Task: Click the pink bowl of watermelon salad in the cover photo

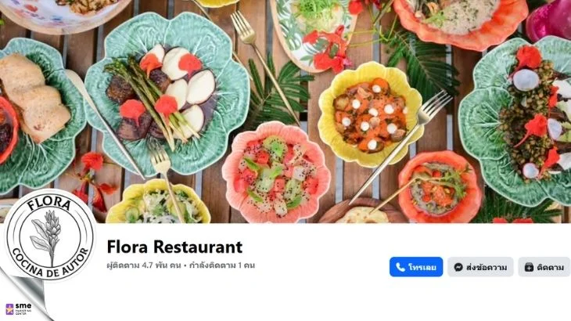Action: (x=276, y=172)
